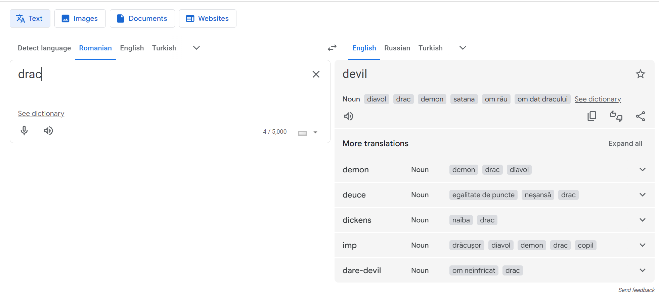Click the word dickens
Screen dimensions: 659x298
(357, 220)
